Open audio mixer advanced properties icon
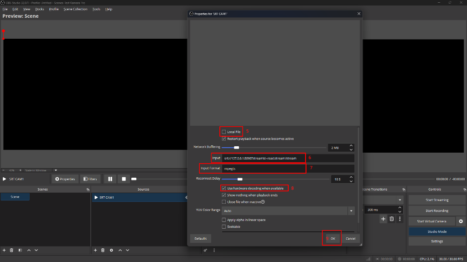Viewport: 467px width, 262px height. click(x=206, y=251)
